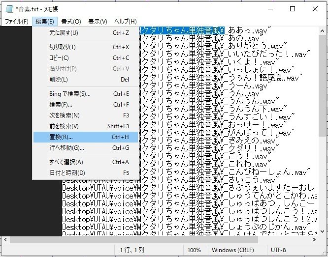Select 切り取り(T) menu entry

[86, 47]
